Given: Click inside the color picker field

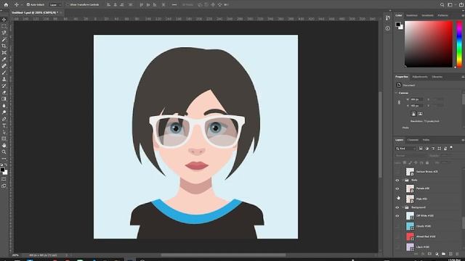Looking at the screenshot, I should click(429, 44).
